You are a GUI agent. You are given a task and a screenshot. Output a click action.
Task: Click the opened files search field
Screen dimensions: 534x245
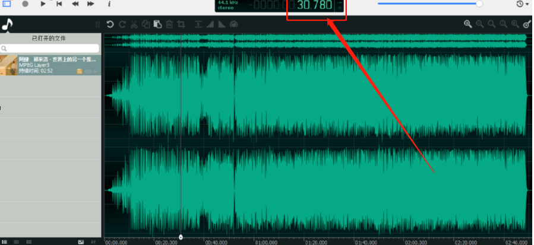pyautogui.click(x=50, y=48)
